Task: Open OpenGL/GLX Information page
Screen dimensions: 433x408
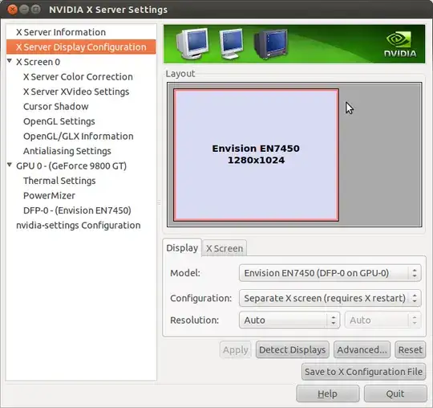Action: [79, 137]
